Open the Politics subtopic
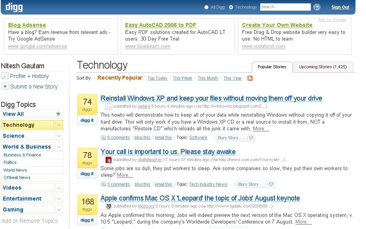The width and height of the screenshot is (366, 229). click(x=10, y=162)
